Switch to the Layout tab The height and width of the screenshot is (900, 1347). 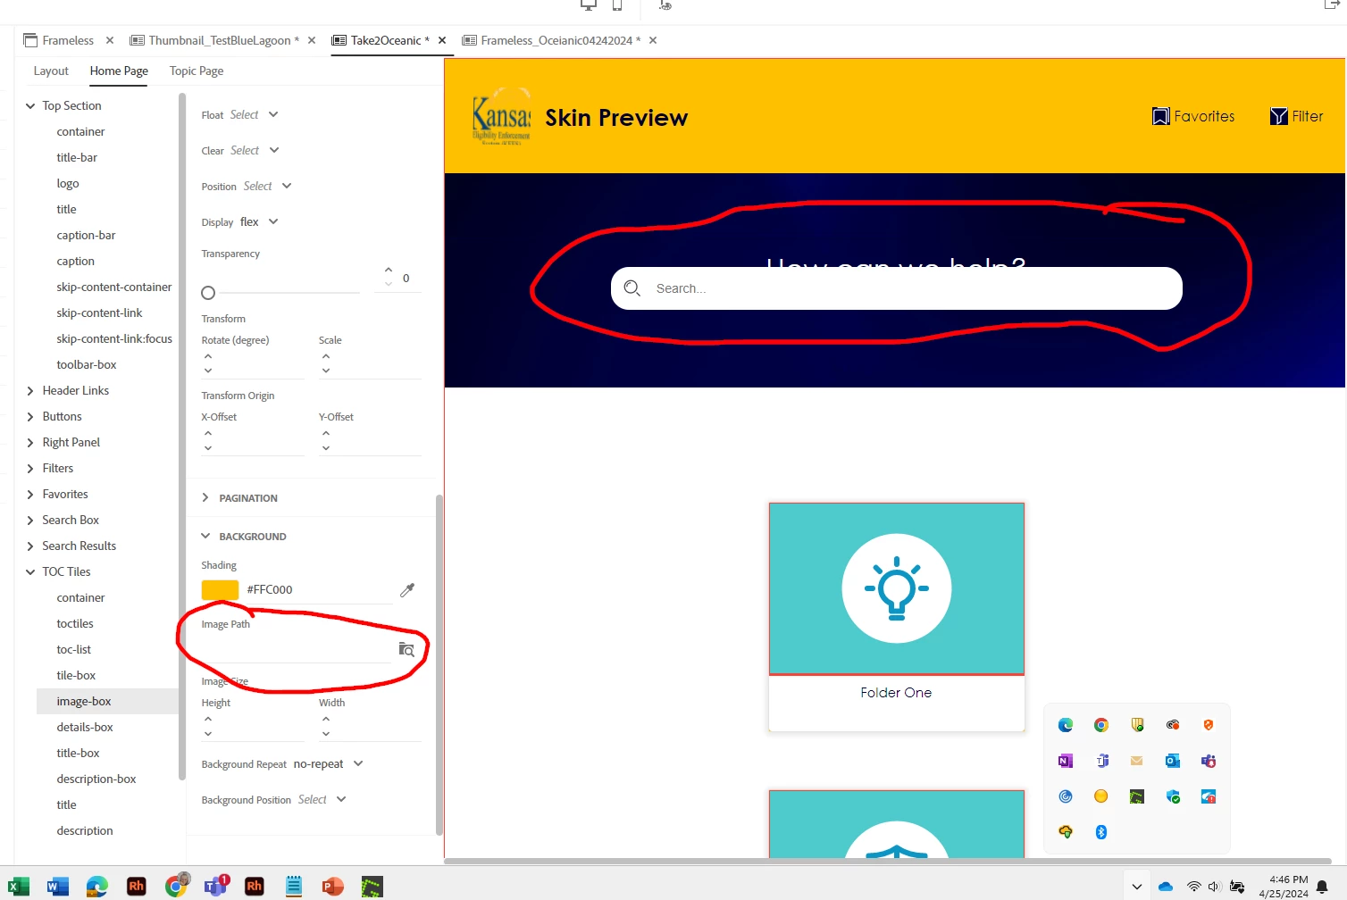point(51,71)
